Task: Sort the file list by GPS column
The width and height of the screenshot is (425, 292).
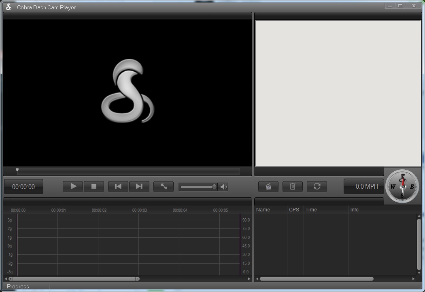Action: (294, 210)
